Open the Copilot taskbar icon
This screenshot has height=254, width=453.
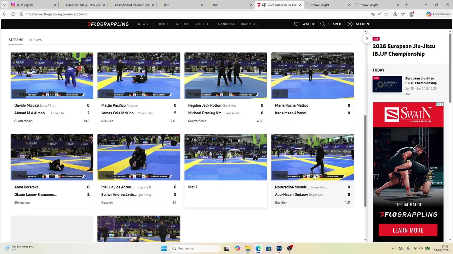pyautogui.click(x=237, y=248)
